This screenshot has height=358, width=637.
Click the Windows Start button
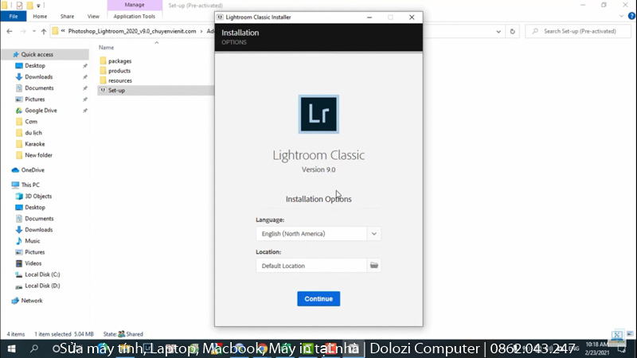click(x=11, y=348)
